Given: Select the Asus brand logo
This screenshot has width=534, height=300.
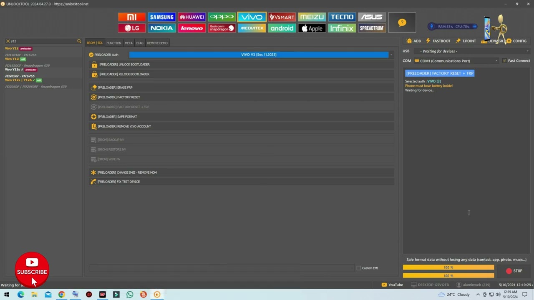Looking at the screenshot, I should (x=372, y=17).
